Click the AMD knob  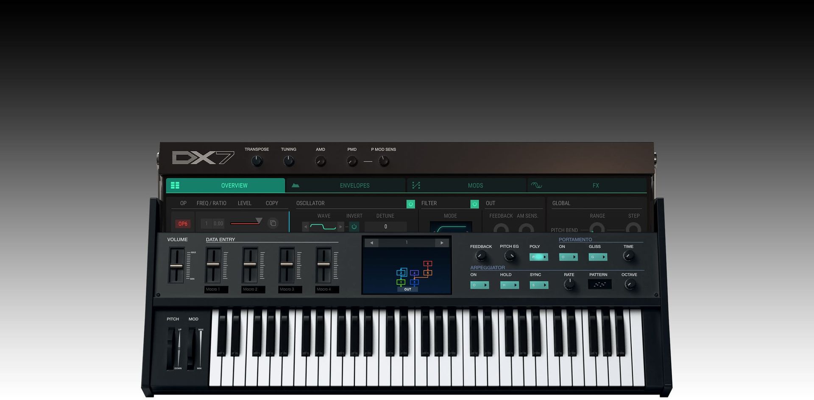point(321,161)
